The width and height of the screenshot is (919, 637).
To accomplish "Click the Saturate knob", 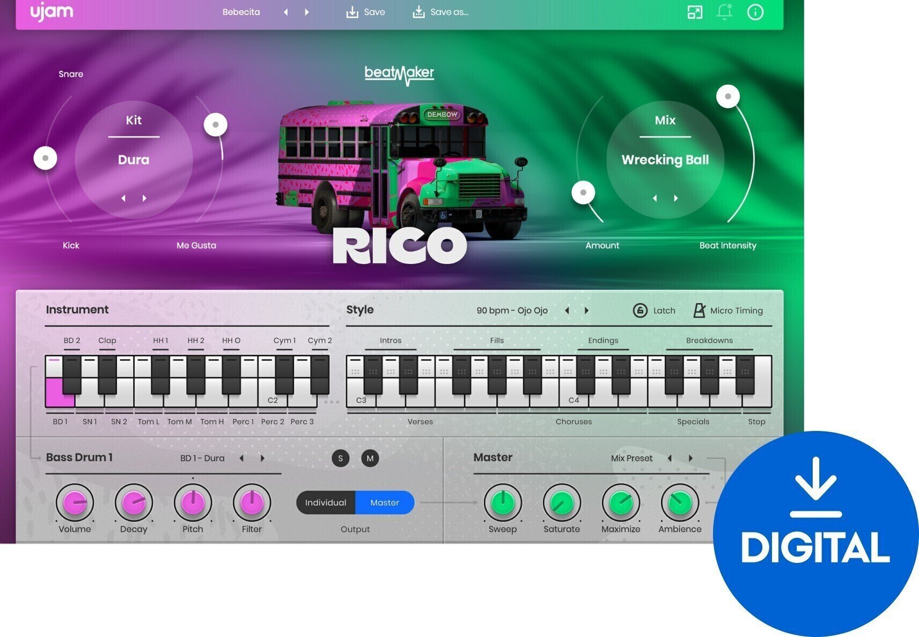I will (x=562, y=503).
